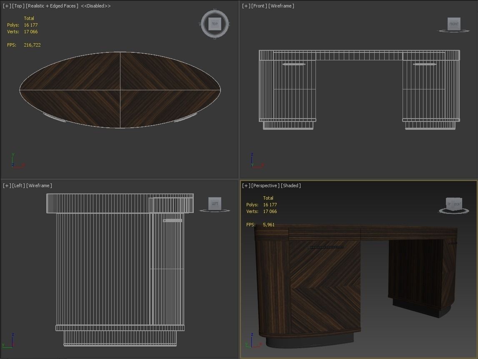
Task: Click the FRONT ViewCube in Front viewport
Action: tap(453, 24)
